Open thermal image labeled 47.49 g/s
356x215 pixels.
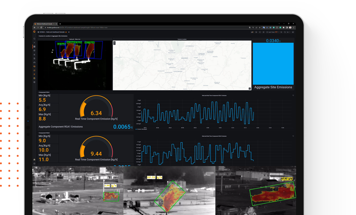pyautogui.click(x=256, y=190)
